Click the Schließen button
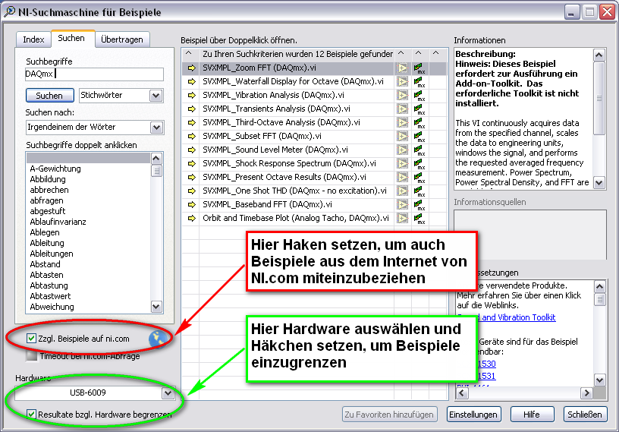This screenshot has height=432, width=619. coord(585,415)
